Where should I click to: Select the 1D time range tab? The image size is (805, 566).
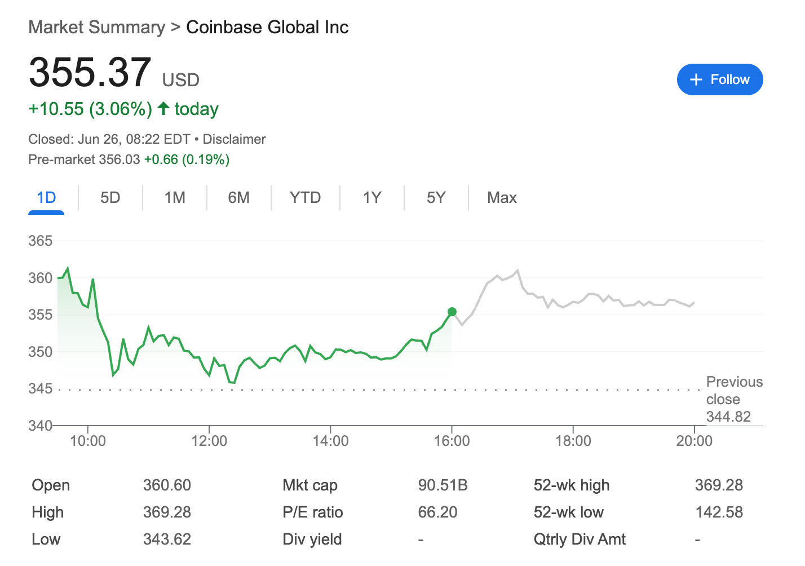(x=46, y=198)
